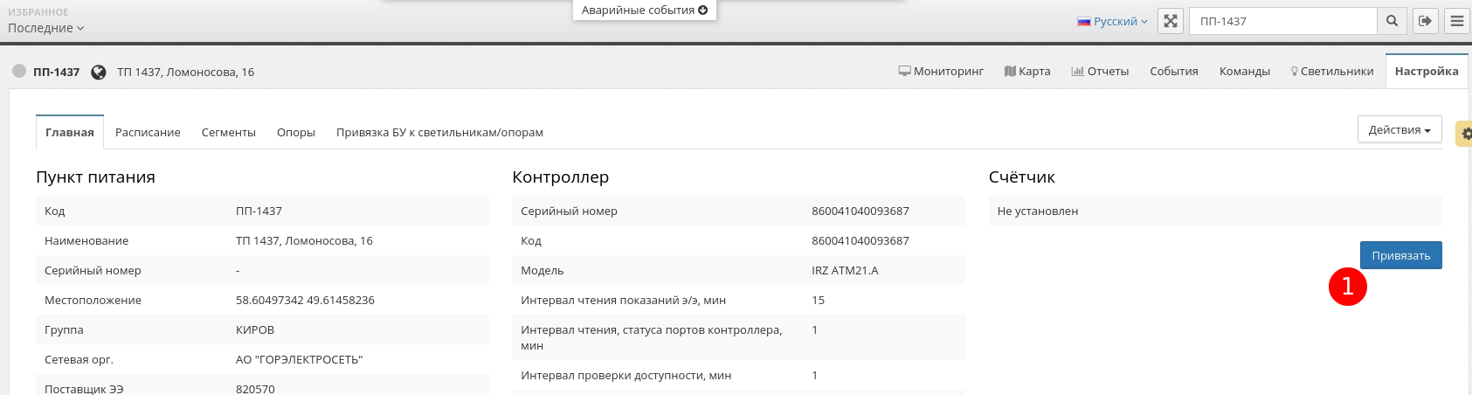The image size is (1472, 395).
Task: Open Мониторинг with the monitor icon
Action: tap(941, 72)
